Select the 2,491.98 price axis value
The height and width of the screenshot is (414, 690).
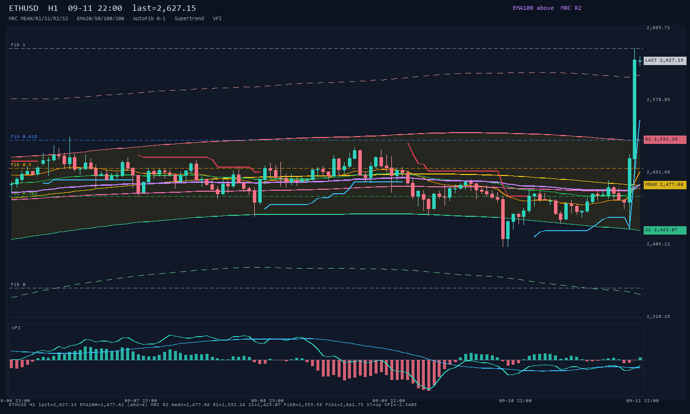658,172
